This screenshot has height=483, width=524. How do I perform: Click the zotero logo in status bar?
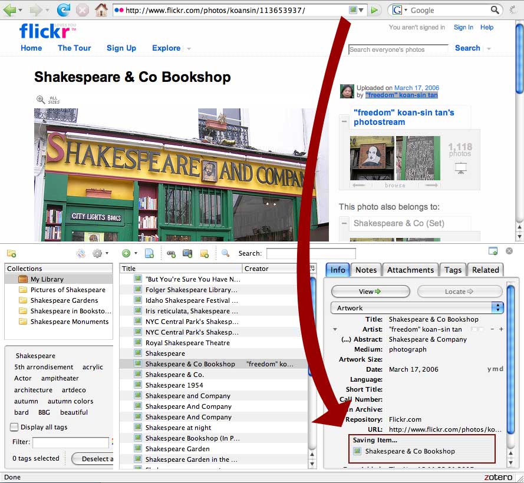pyautogui.click(x=498, y=477)
